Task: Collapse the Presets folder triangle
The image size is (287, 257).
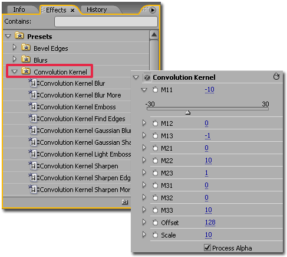Action: click(x=8, y=36)
